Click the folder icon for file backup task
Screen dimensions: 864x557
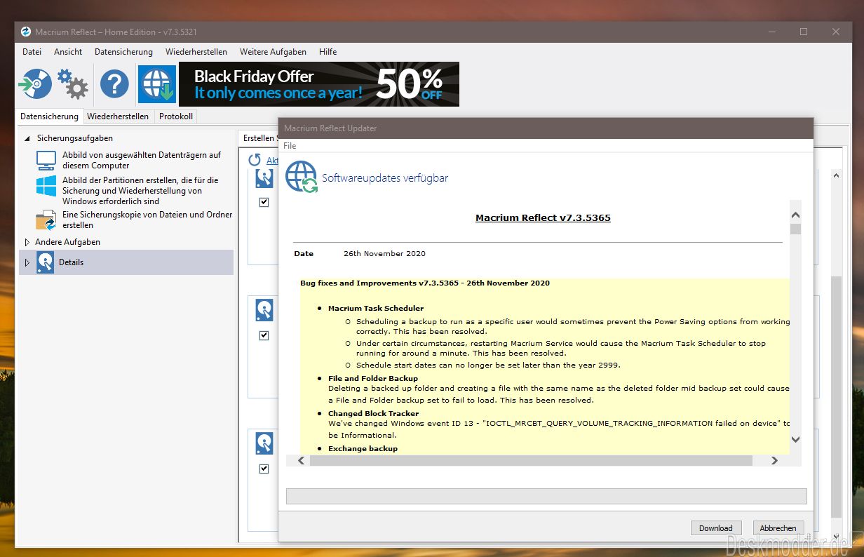click(x=46, y=220)
